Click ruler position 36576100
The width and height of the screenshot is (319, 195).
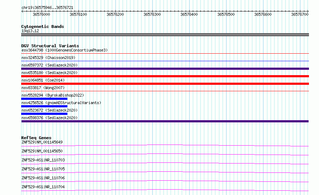click(78, 14)
